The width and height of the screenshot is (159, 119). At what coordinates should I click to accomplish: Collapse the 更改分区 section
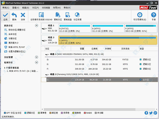click(x=37, y=25)
